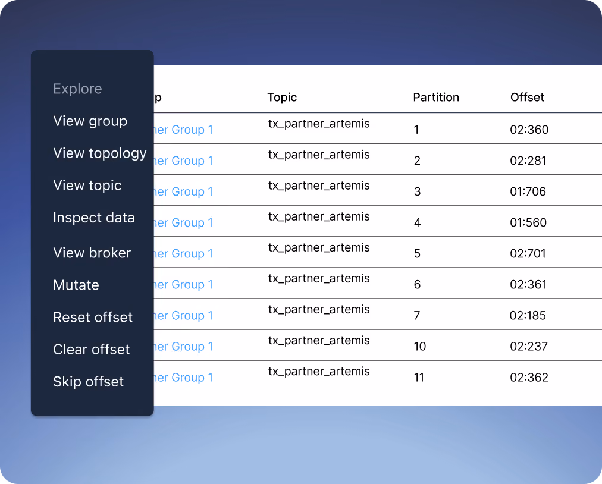Choose Clear offset in the menu
This screenshot has width=602, height=484.
pos(92,350)
